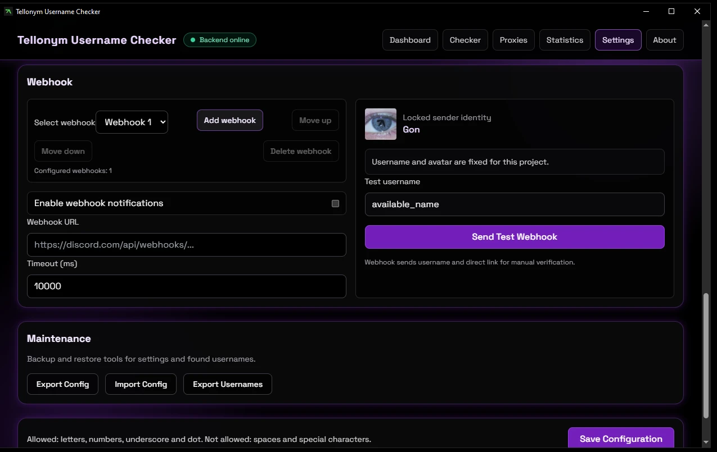Click Export Usernames button
The height and width of the screenshot is (452, 717).
228,384
